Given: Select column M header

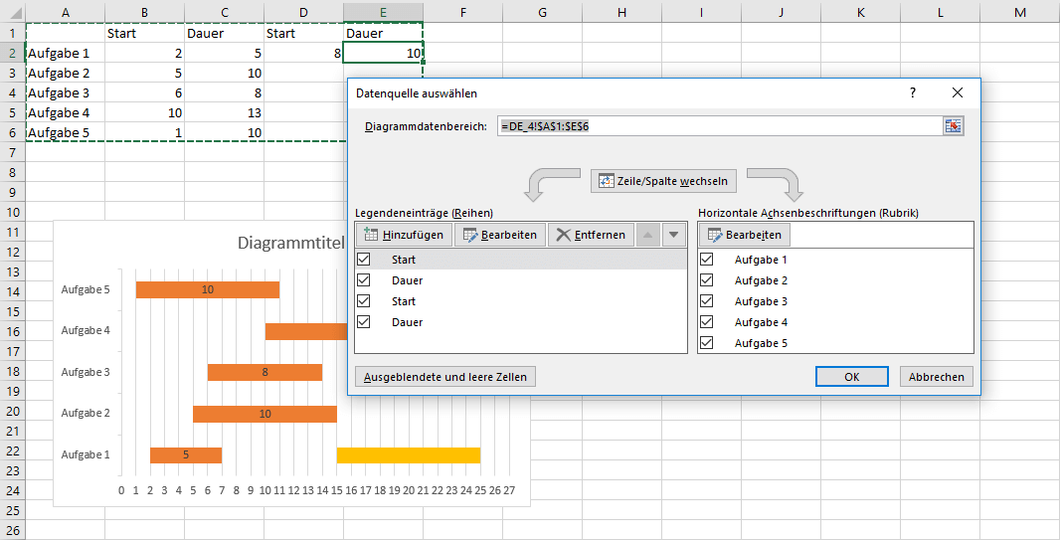Looking at the screenshot, I should click(x=1019, y=12).
